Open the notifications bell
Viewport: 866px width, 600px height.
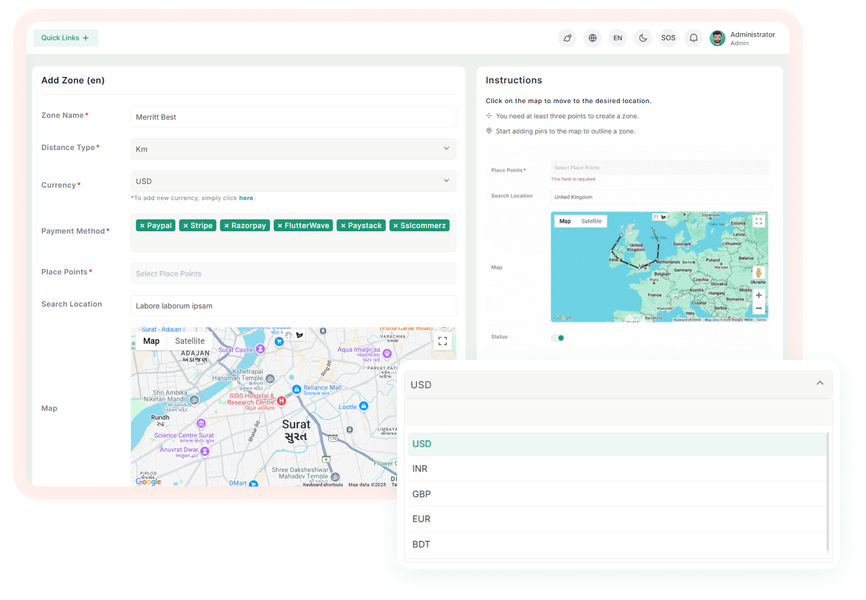pos(693,38)
